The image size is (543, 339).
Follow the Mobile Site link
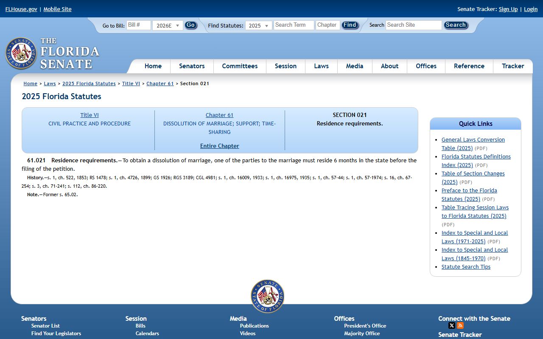click(x=57, y=9)
